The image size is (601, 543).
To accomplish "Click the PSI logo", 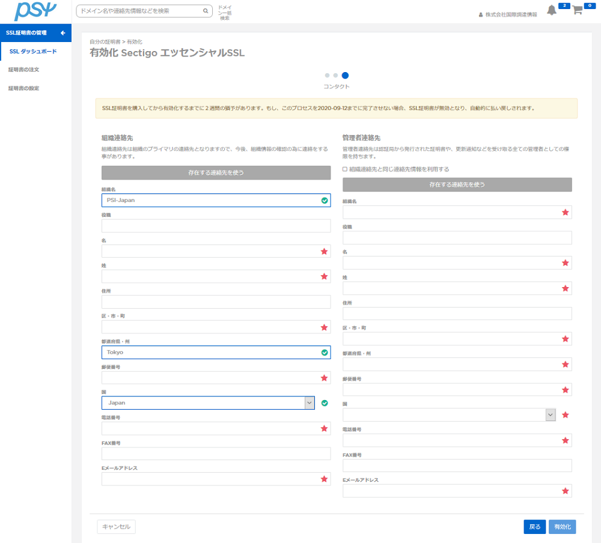I will [x=35, y=11].
